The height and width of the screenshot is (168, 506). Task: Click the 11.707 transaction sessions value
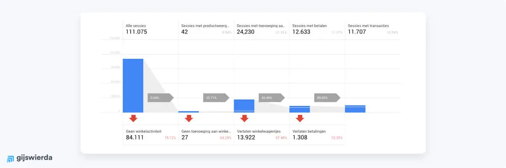point(357,32)
